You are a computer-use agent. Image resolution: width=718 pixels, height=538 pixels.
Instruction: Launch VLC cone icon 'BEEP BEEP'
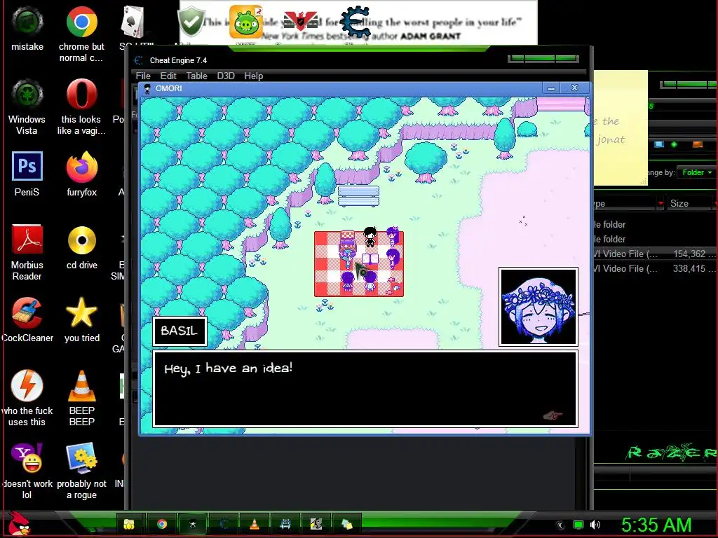(81, 398)
